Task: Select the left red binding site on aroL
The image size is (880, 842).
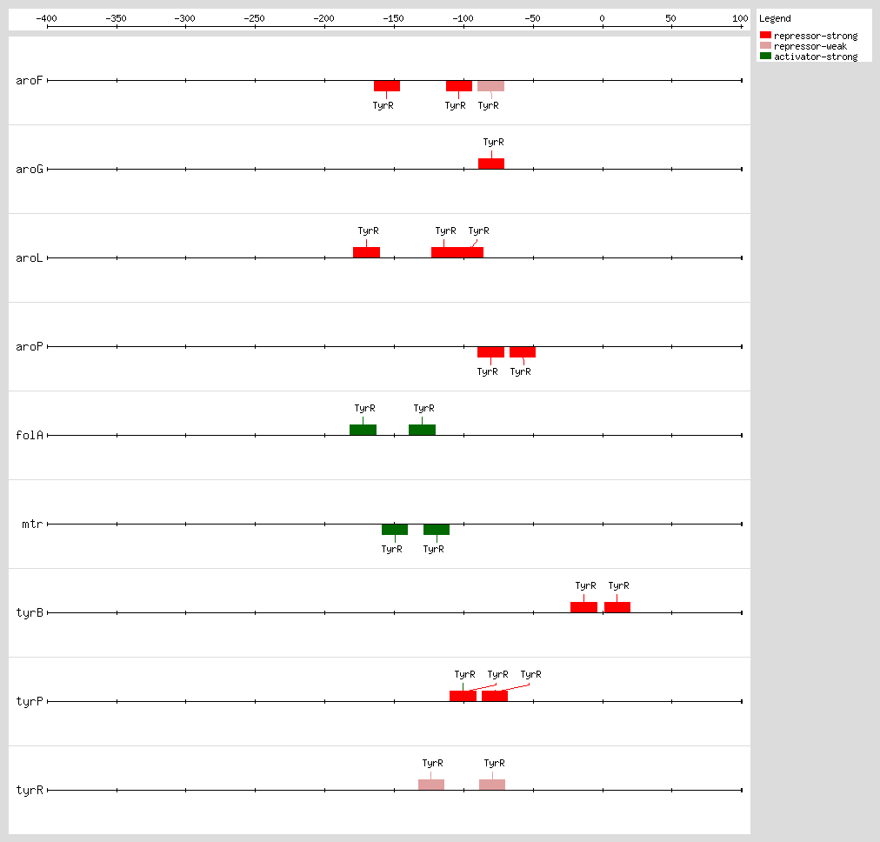Action: pos(366,252)
